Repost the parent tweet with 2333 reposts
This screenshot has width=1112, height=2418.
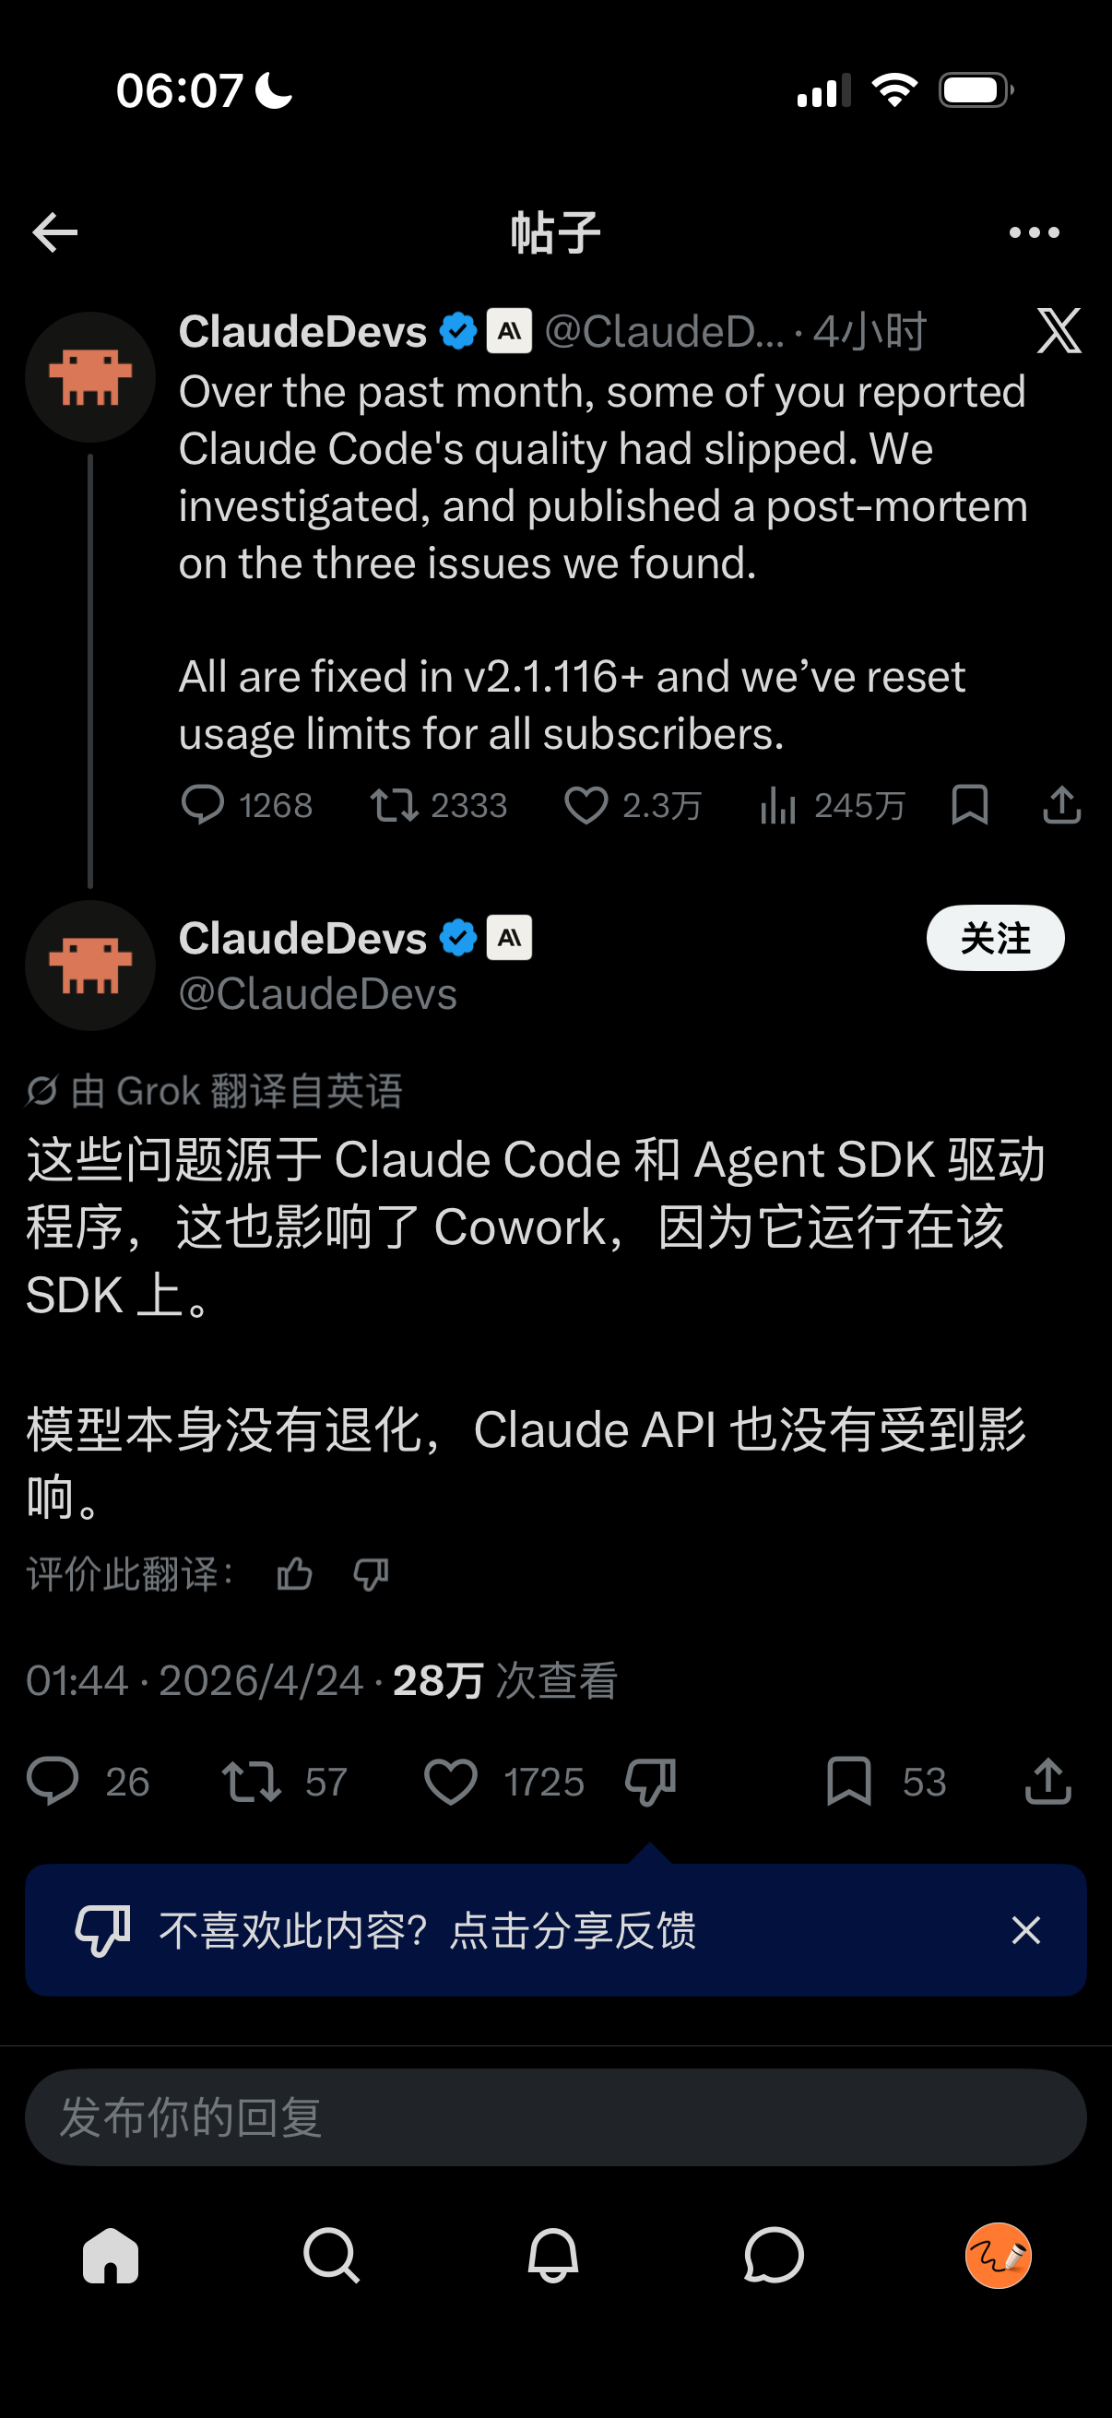point(437,805)
